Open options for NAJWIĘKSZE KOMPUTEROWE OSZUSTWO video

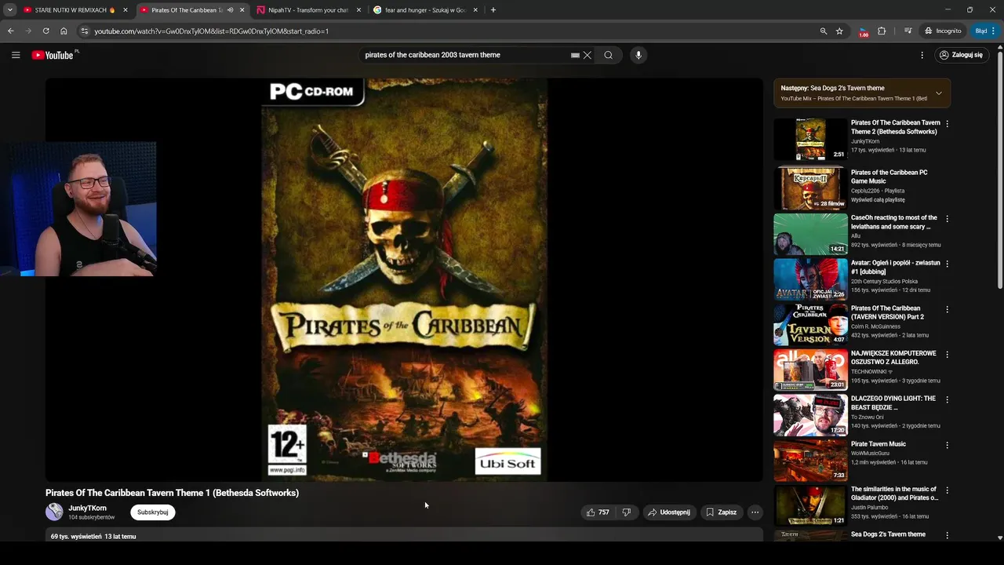point(947,355)
